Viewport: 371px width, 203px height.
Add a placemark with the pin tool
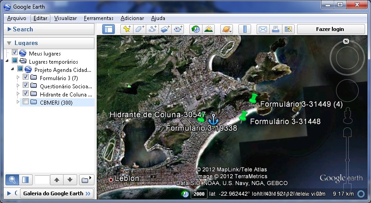127,29
